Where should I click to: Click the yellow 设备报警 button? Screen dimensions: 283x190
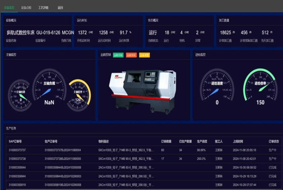click(x=145, y=55)
